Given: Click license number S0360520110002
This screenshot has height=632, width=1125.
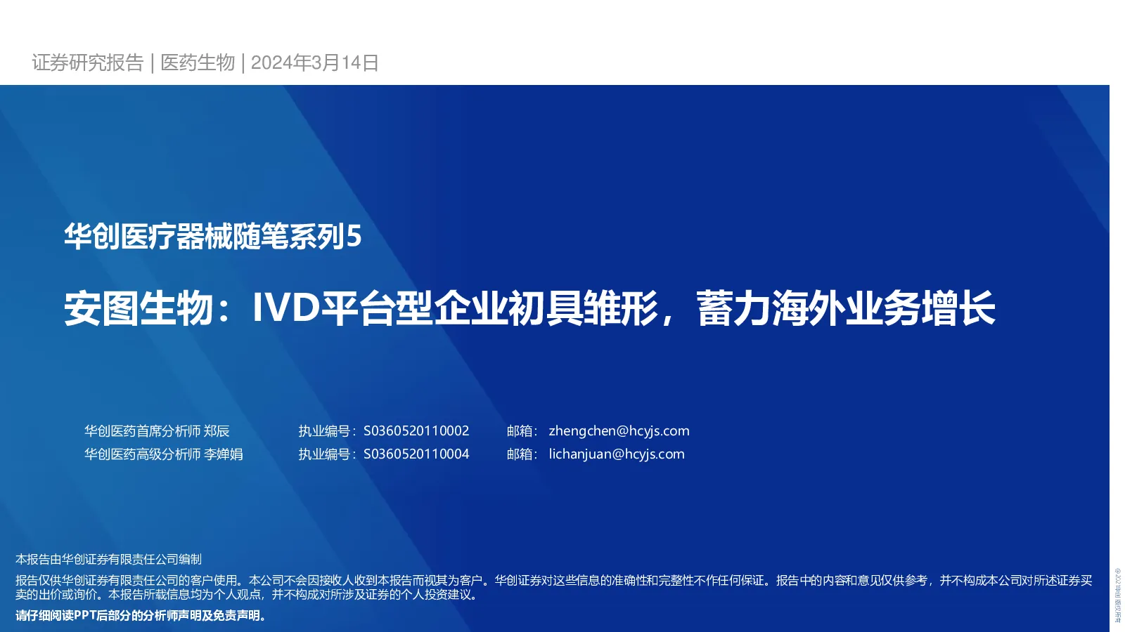Looking at the screenshot, I should point(416,431).
